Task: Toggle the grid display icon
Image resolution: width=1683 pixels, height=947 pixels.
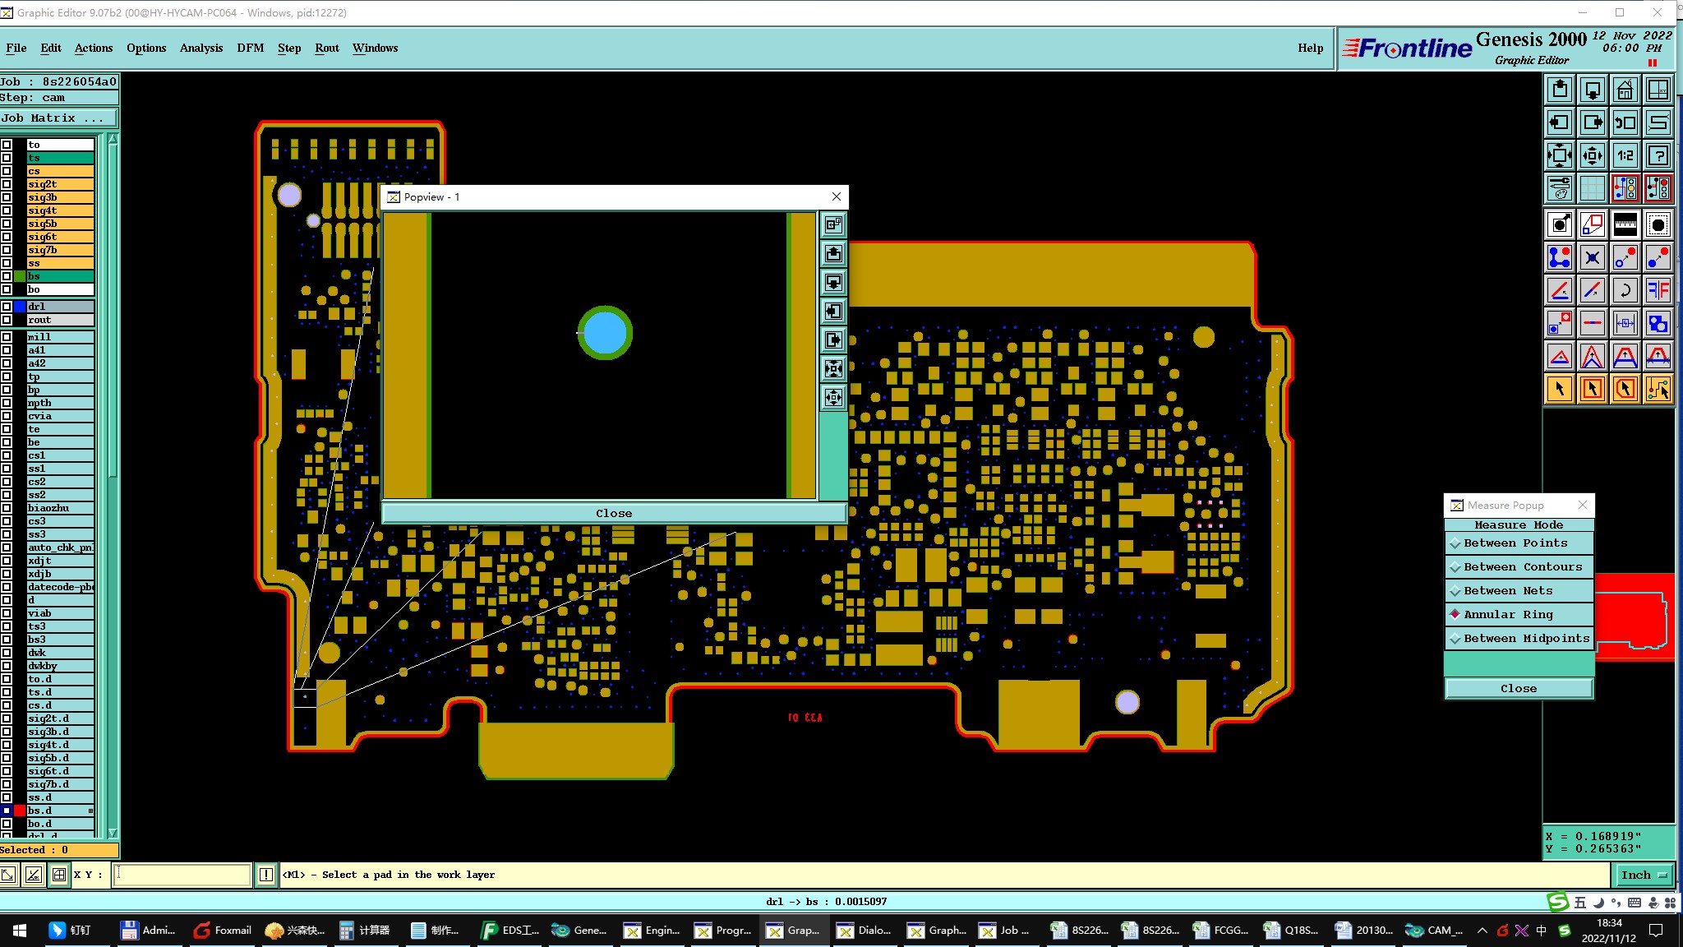Action: click(x=1592, y=188)
